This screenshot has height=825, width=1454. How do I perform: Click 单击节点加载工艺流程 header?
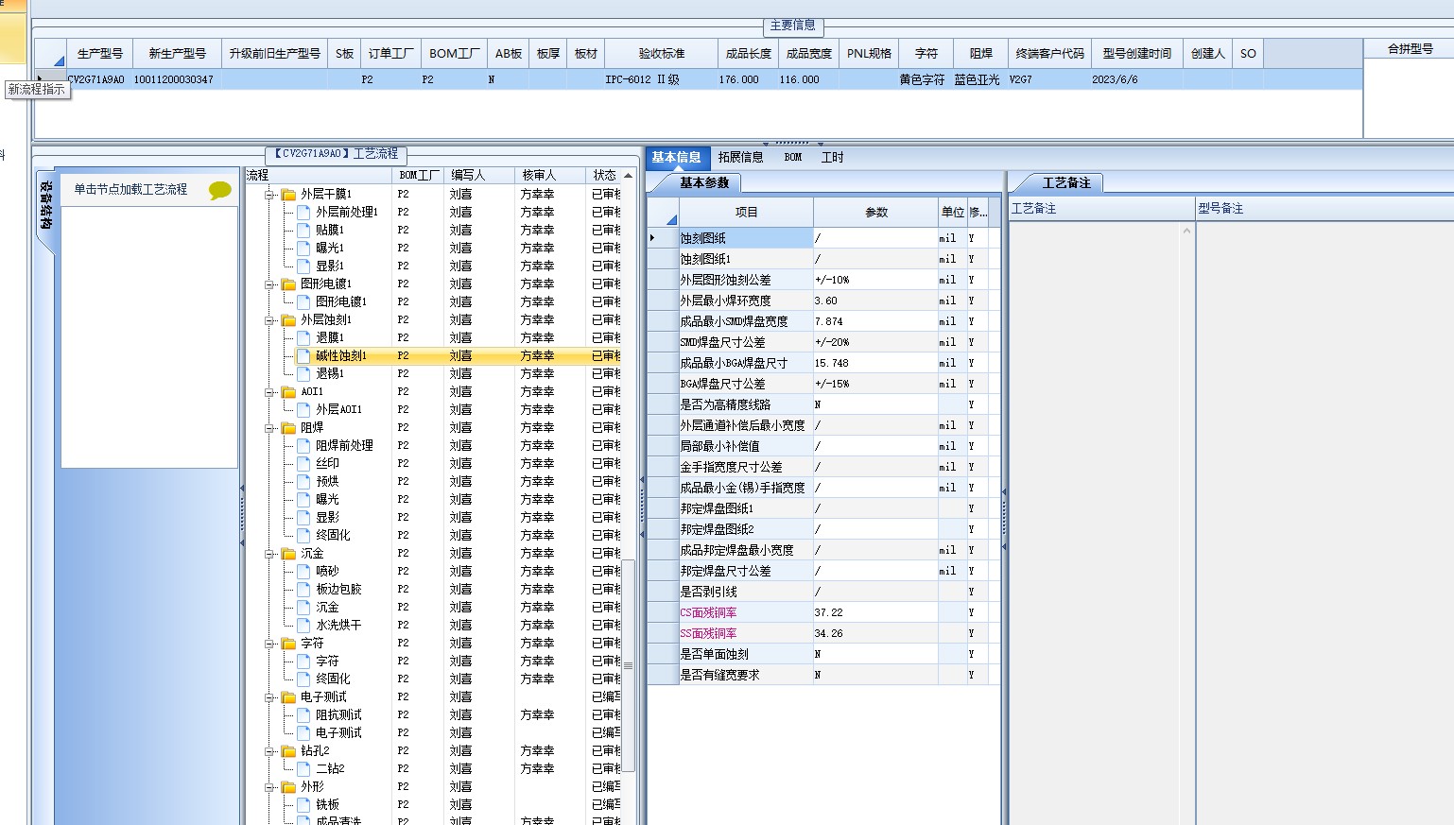(130, 189)
